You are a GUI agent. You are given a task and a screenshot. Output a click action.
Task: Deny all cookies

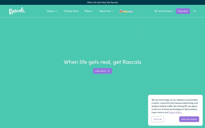click(158, 119)
